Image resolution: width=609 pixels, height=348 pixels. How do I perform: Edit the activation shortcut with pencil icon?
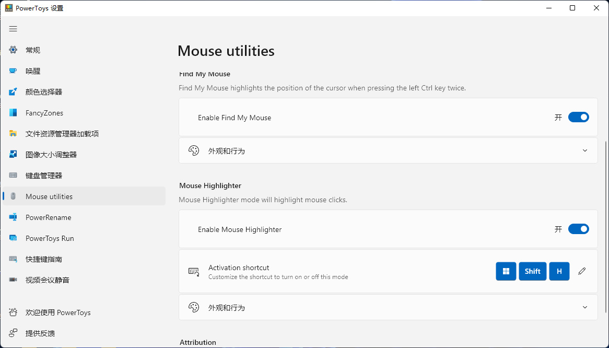pos(582,271)
